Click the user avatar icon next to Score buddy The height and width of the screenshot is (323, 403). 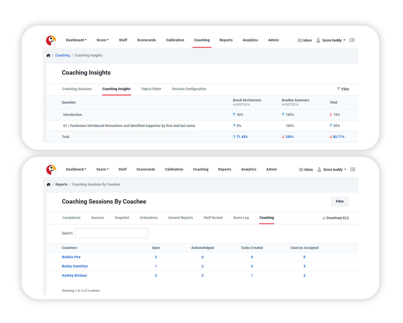318,40
